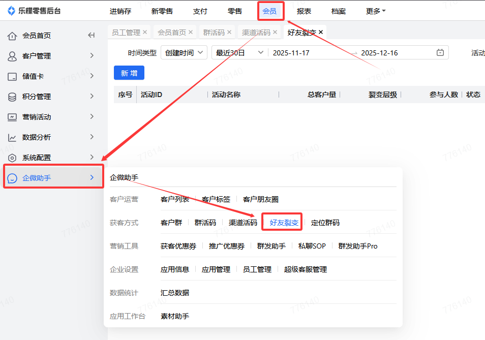Image resolution: width=485 pixels, height=340 pixels.
Task: Click the 乐檬零售后台 logo icon
Action: click(12, 11)
